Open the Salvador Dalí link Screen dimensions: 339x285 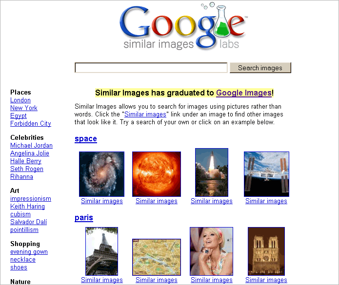pyautogui.click(x=29, y=222)
